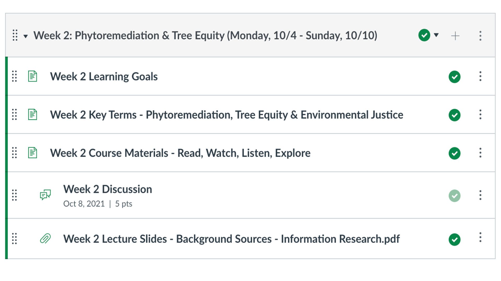
Task: Toggle publish status of Week 2 Learning Goals
Action: (x=454, y=77)
